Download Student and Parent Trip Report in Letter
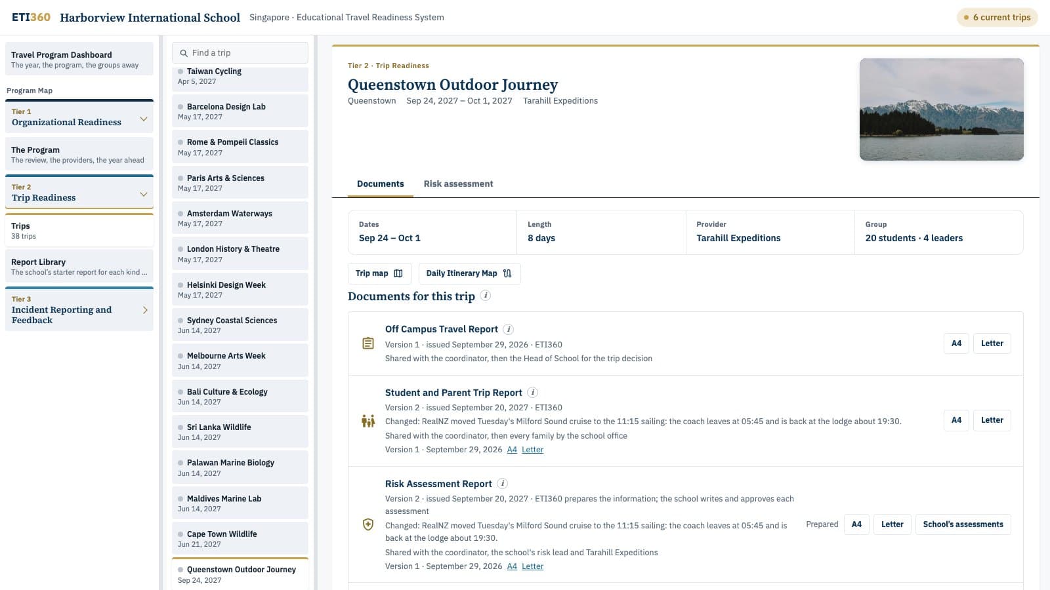Screen dimensions: 1050x590 [992, 420]
